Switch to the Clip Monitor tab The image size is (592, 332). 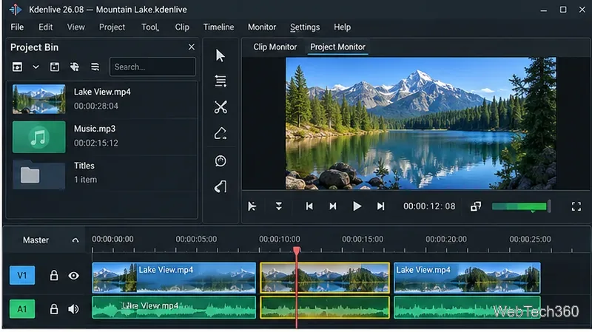[x=275, y=47]
